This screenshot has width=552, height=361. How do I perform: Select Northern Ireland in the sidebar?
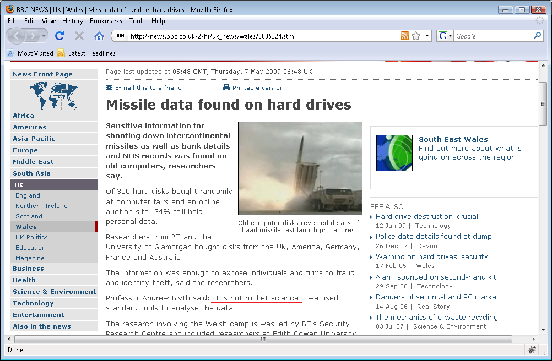(x=41, y=206)
